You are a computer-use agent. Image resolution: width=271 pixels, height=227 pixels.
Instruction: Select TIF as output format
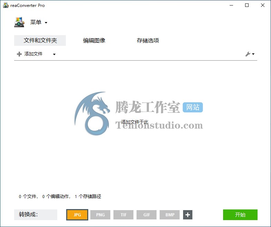(123, 215)
